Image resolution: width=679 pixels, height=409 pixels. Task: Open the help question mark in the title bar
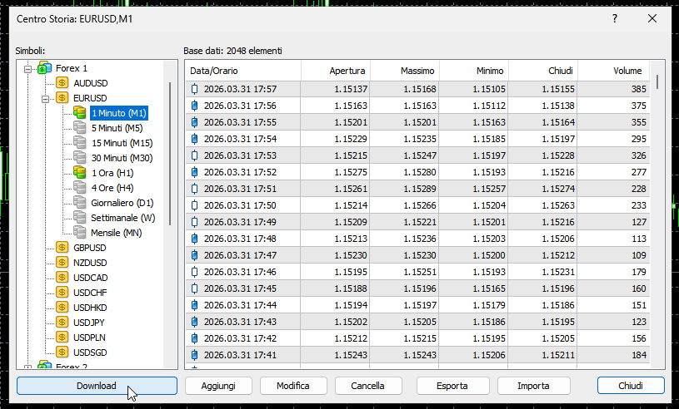pyautogui.click(x=615, y=18)
